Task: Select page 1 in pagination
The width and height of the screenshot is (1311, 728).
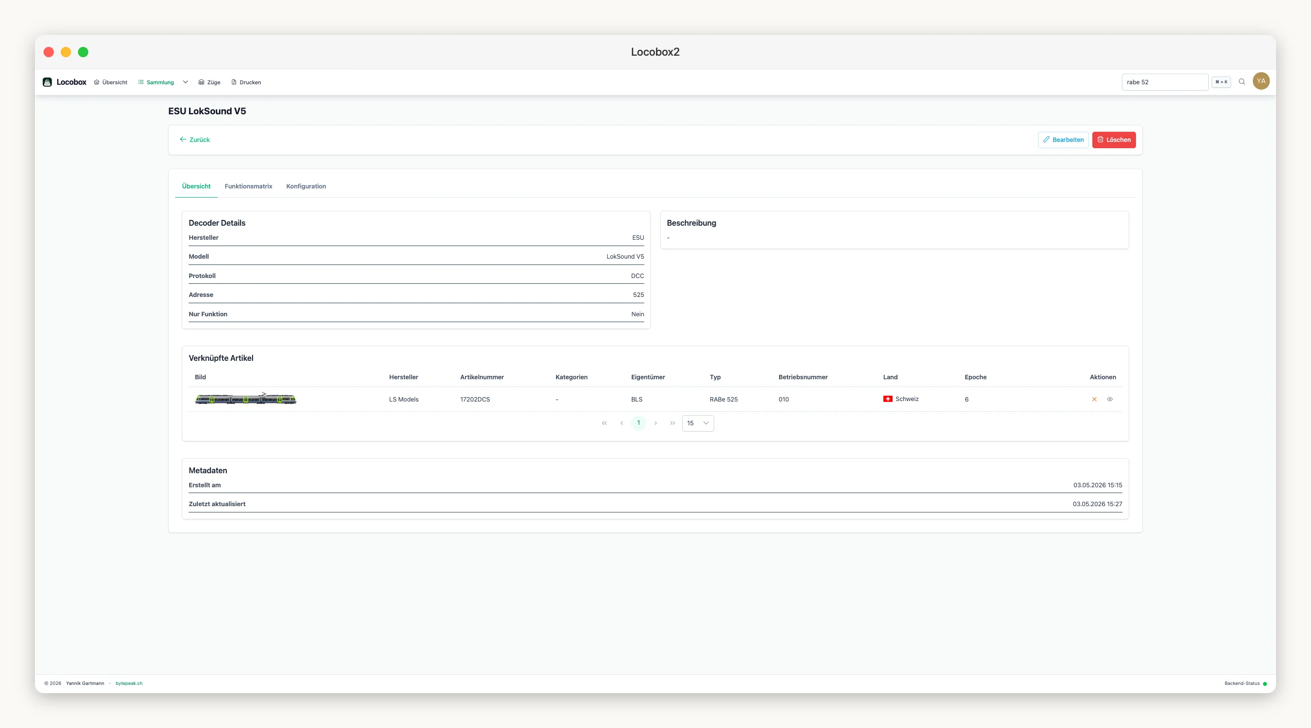Action: tap(638, 423)
